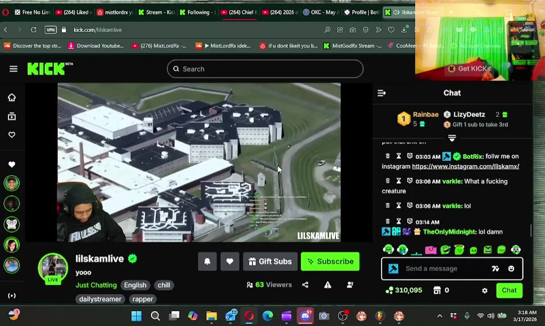Open the Browse icon in sidebar

pos(12,117)
